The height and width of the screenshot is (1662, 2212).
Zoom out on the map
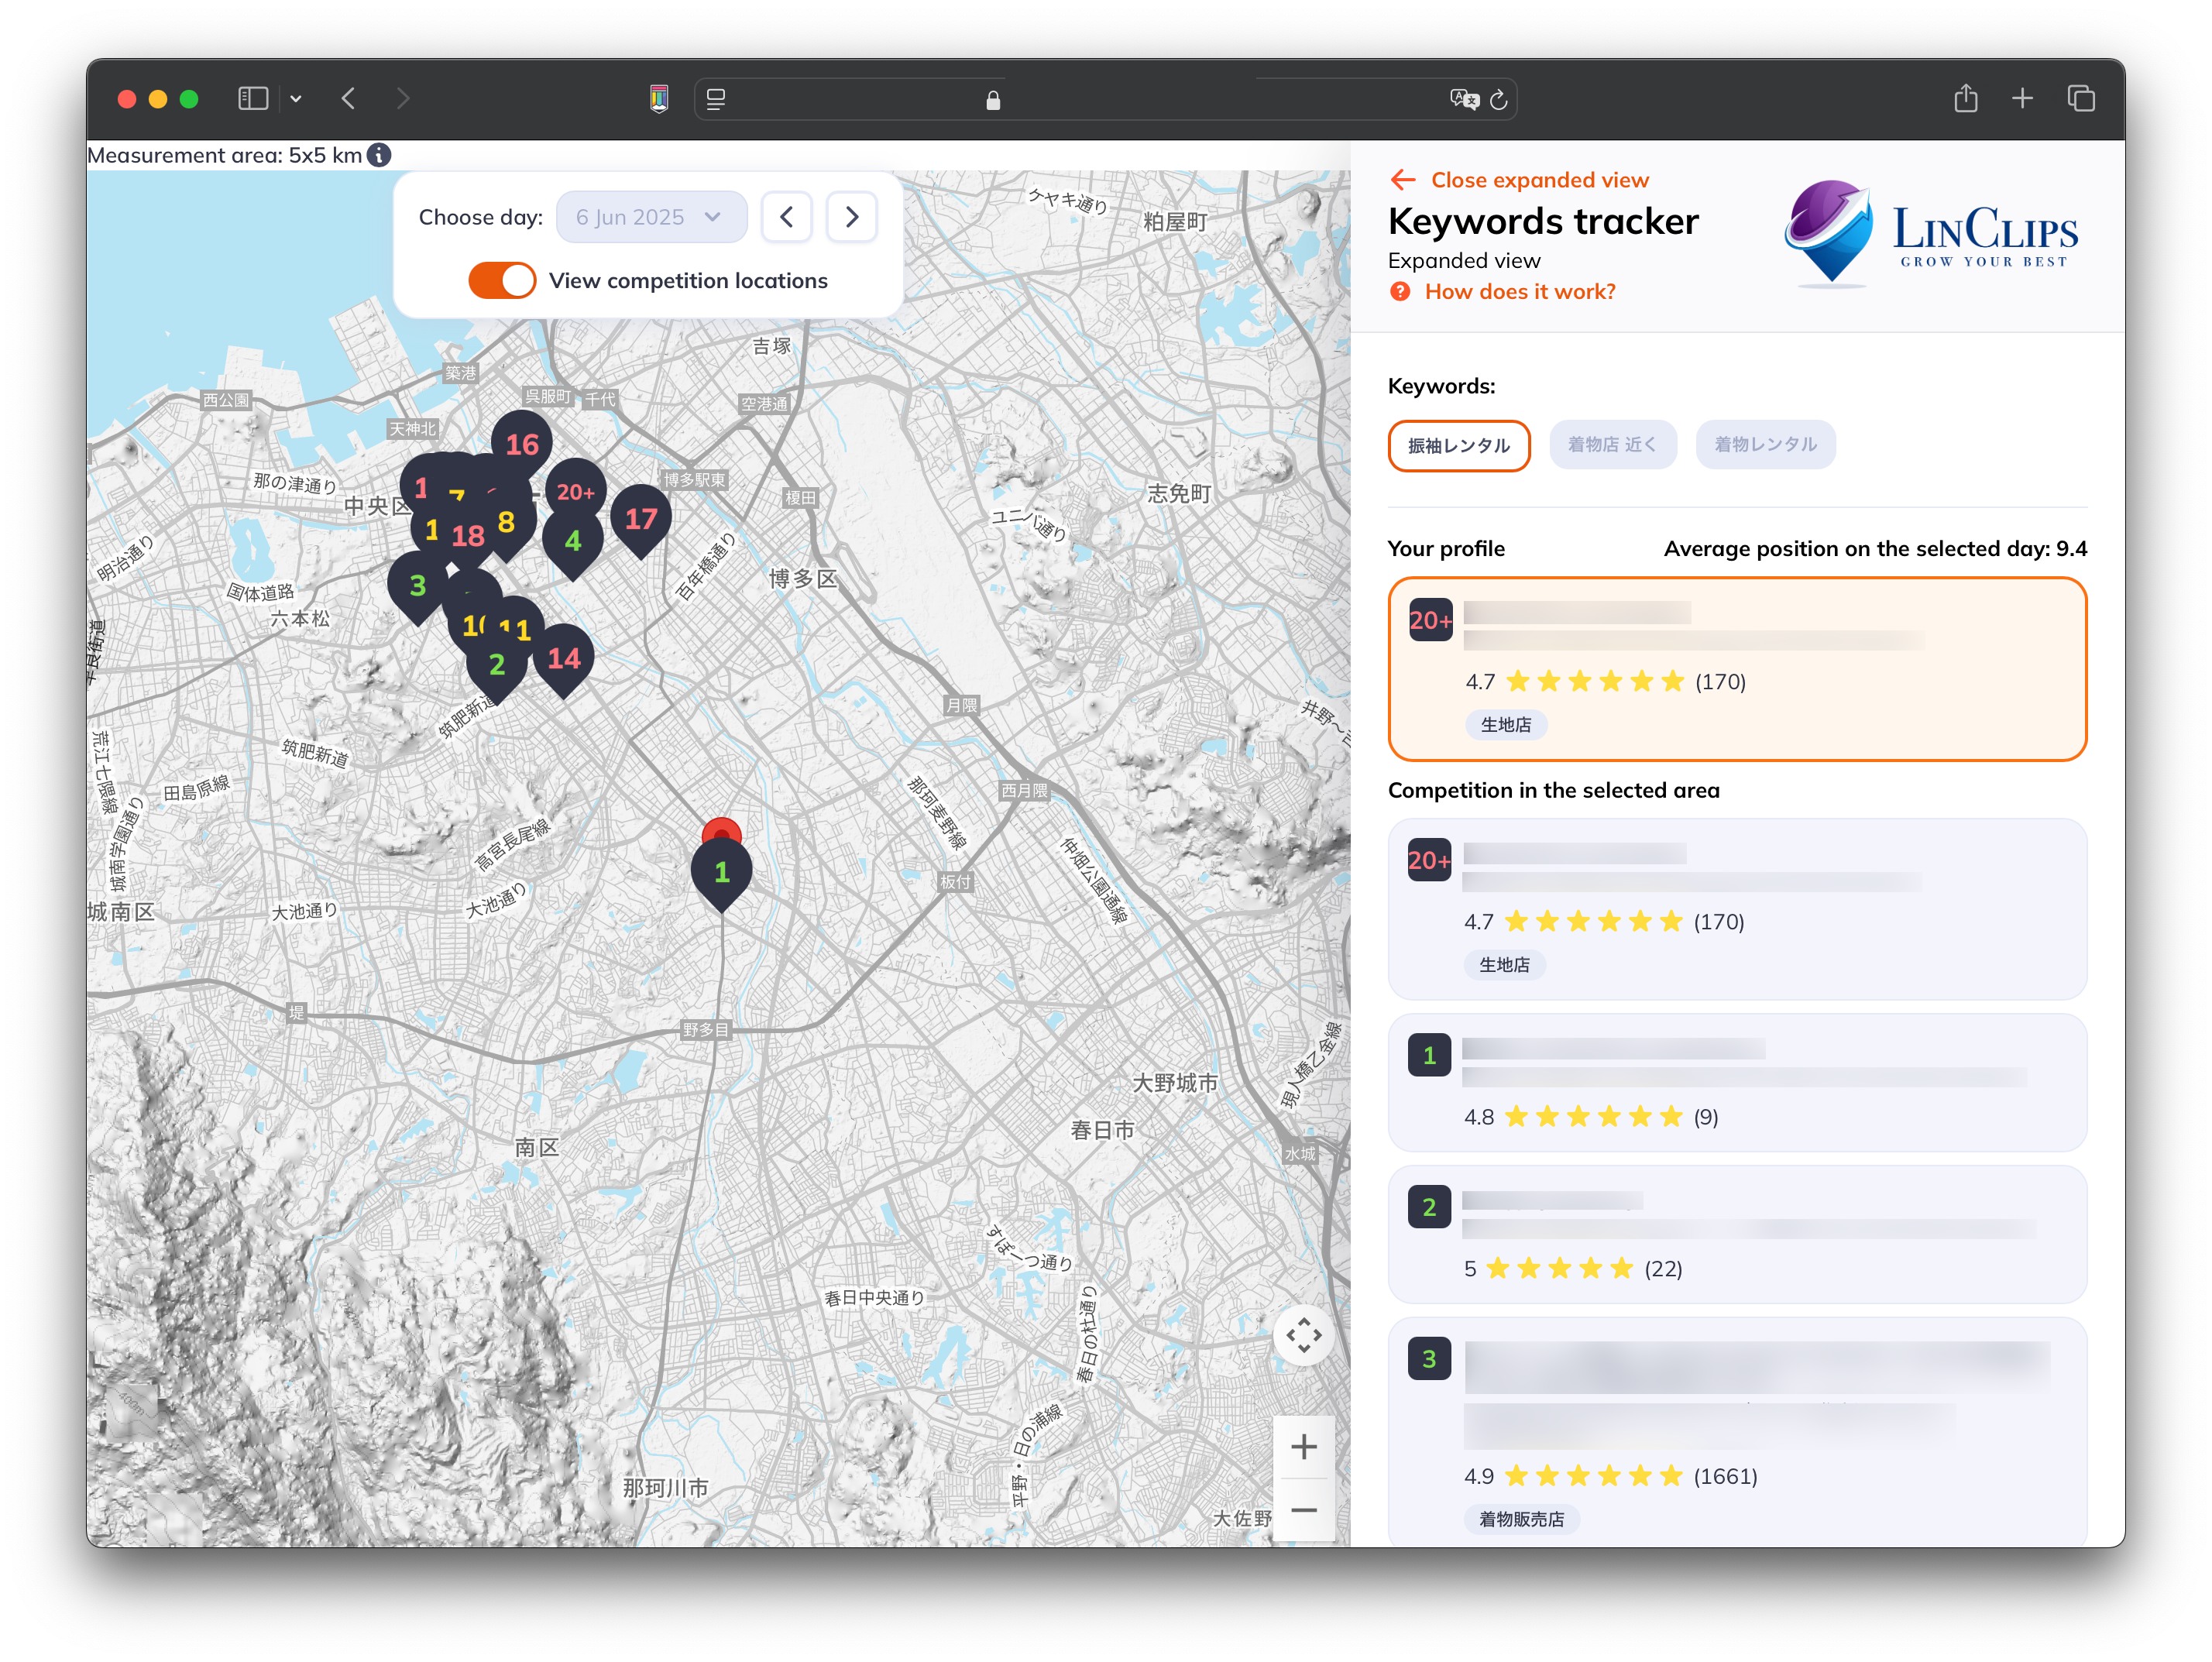pos(1303,1511)
